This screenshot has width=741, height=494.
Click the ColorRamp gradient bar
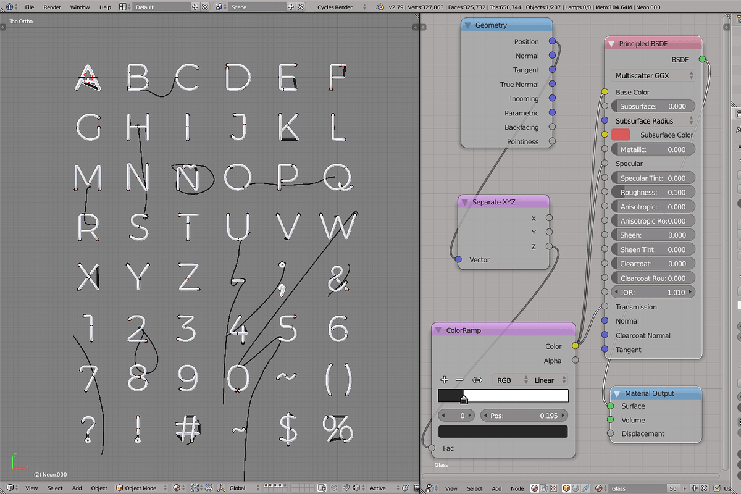click(503, 396)
